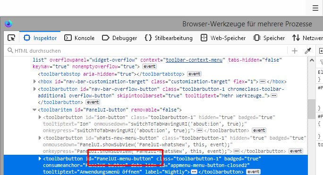Screen dimensions: 323x175
Task: Click the scroll up arrow in markup view
Action: pos(312,60)
